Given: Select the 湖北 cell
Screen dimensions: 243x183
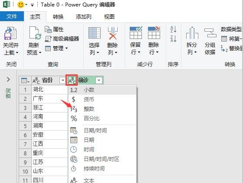Looking at the screenshot, I should point(49,90).
